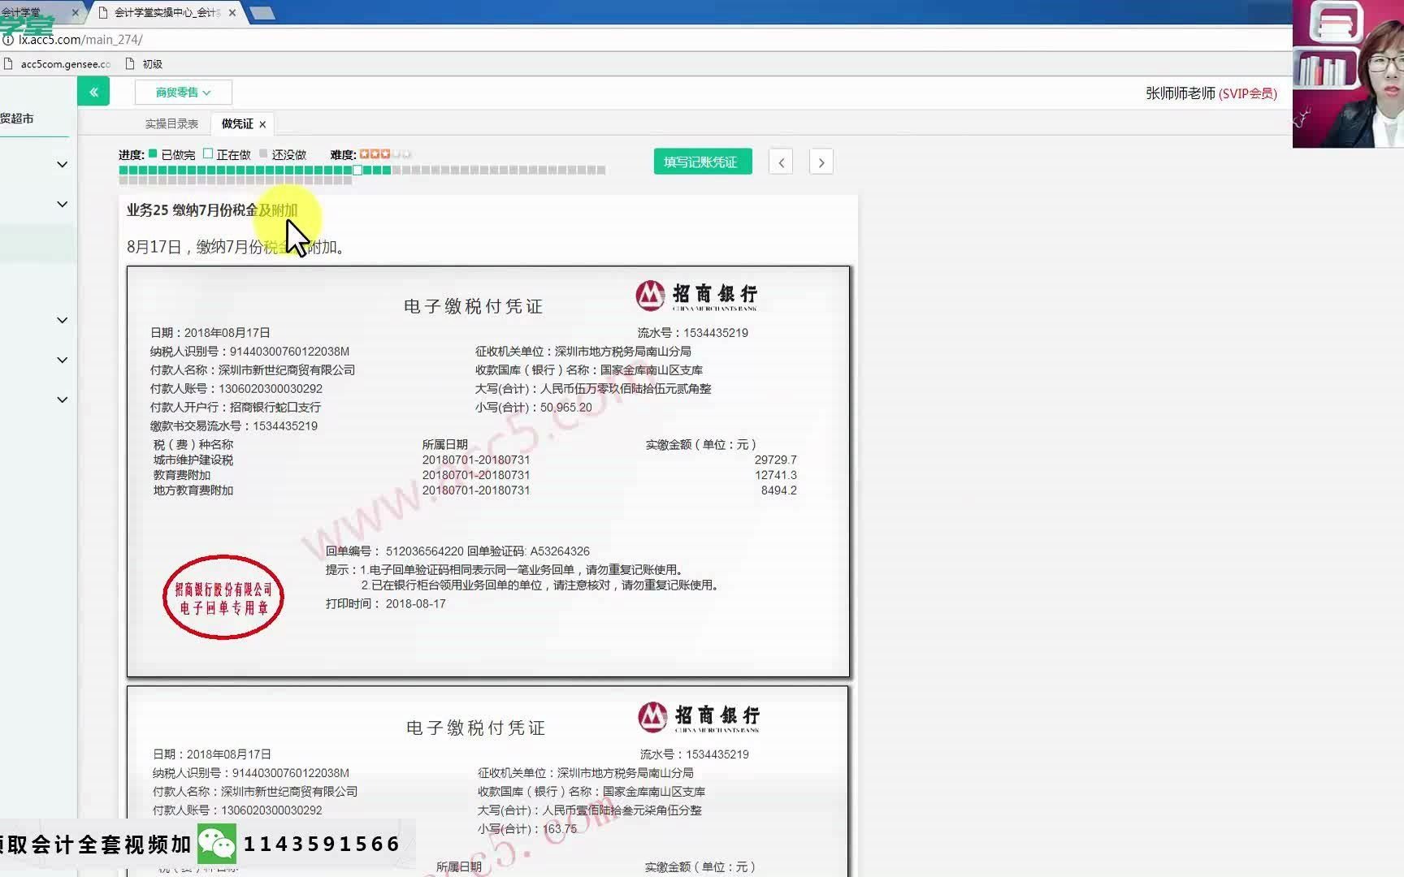Expand the third sidebar chevron from the top

coord(62,321)
